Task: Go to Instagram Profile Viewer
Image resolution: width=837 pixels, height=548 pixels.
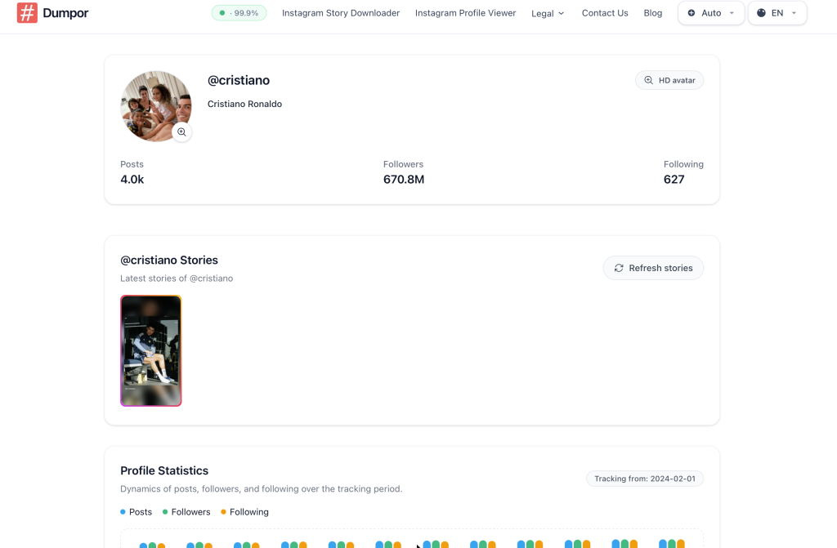Action: [465, 13]
